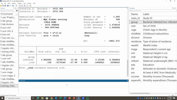Select history command '3 tab division'

(9, 24)
